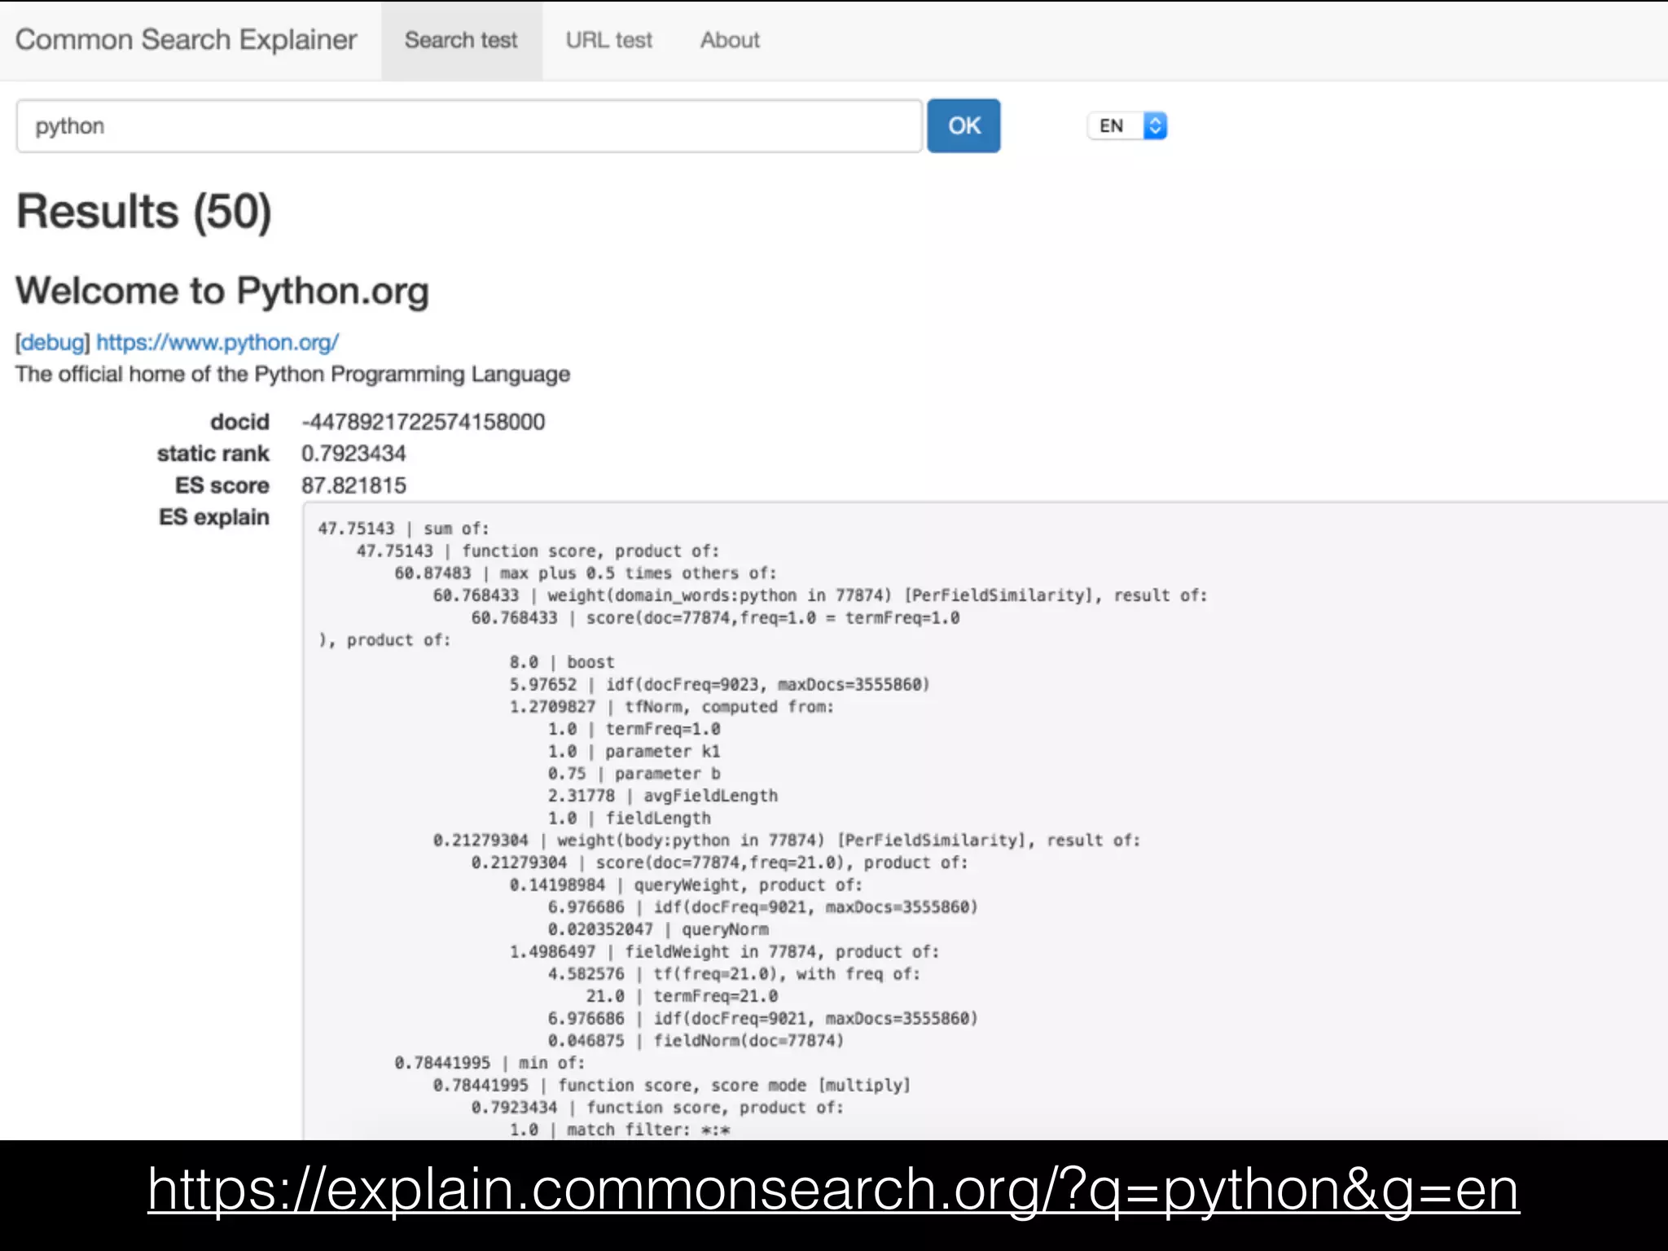The image size is (1668, 1251).
Task: Click the 'function score, score mode [multiply]' line
Action: (x=672, y=1085)
